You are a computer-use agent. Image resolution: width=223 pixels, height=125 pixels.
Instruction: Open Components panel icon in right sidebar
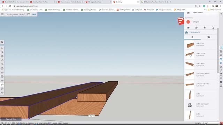[221, 59]
